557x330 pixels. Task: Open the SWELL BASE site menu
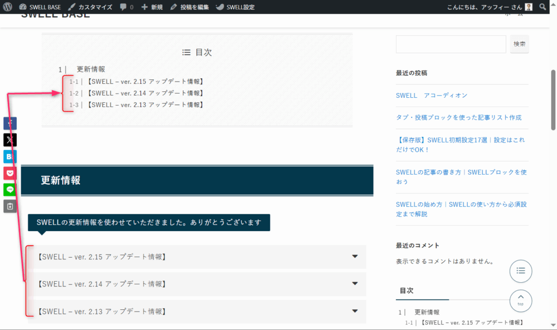(40, 7)
